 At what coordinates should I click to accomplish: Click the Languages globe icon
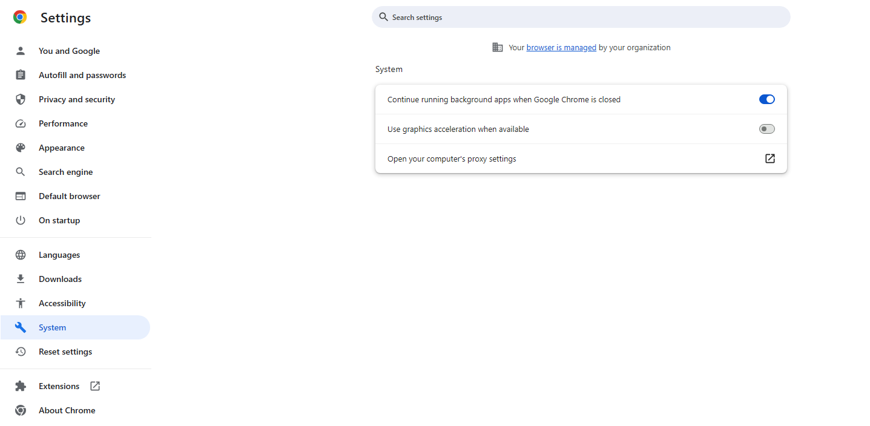21,255
